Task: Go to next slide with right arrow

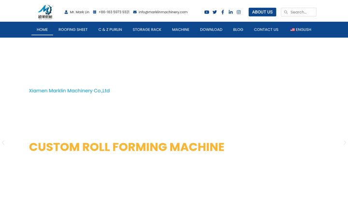Action: [x=345, y=143]
